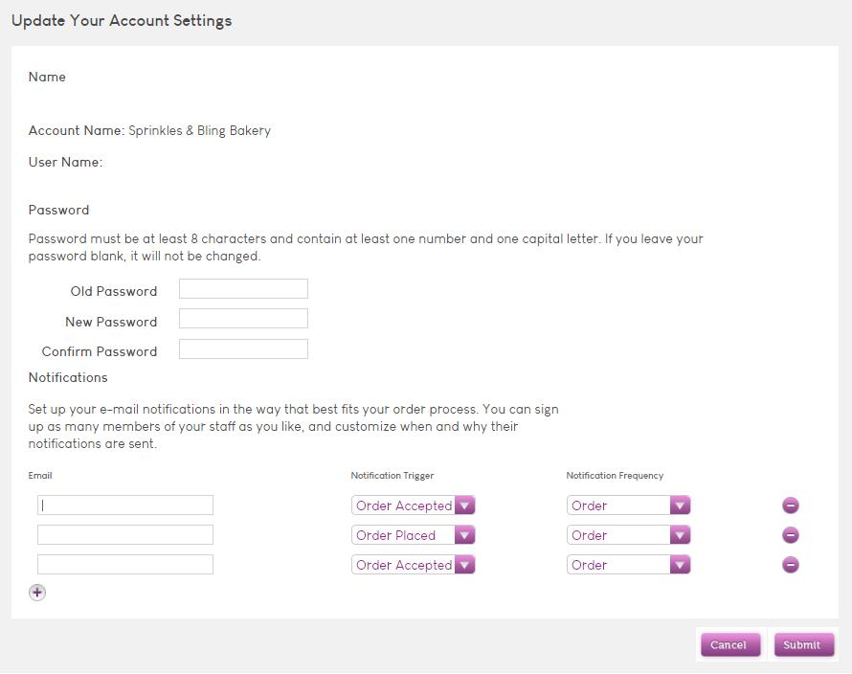The width and height of the screenshot is (852, 674).
Task: Expand first row Notification Frequency dropdown
Action: coord(628,505)
